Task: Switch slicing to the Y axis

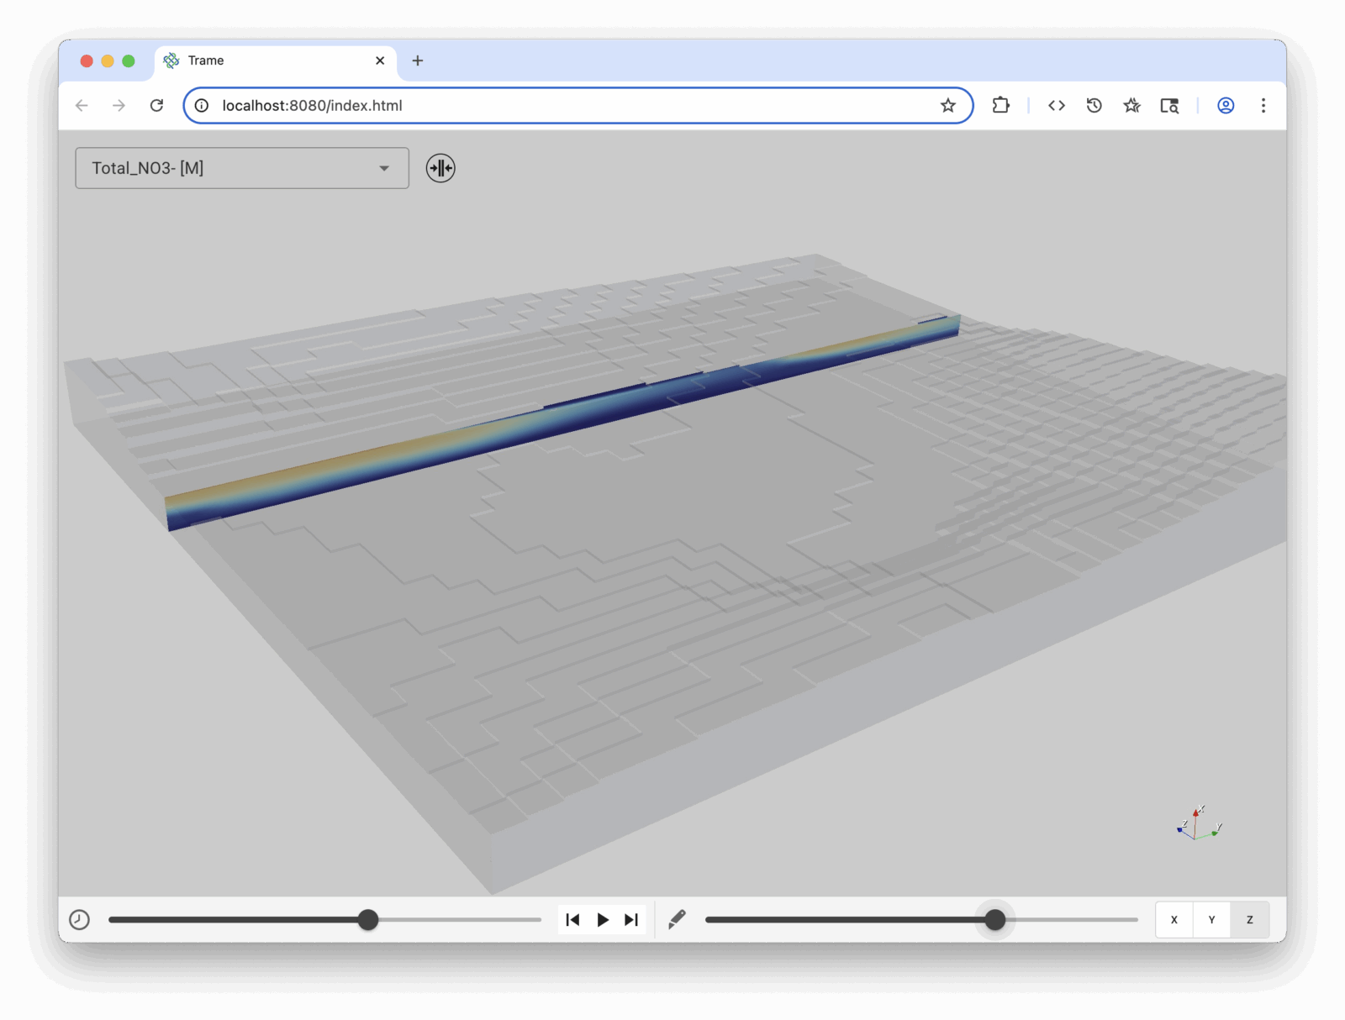Action: point(1211,919)
